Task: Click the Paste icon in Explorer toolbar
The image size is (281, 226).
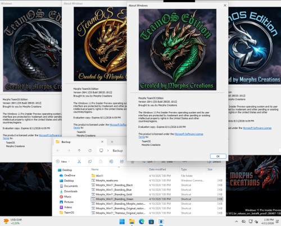Action: [101, 162]
